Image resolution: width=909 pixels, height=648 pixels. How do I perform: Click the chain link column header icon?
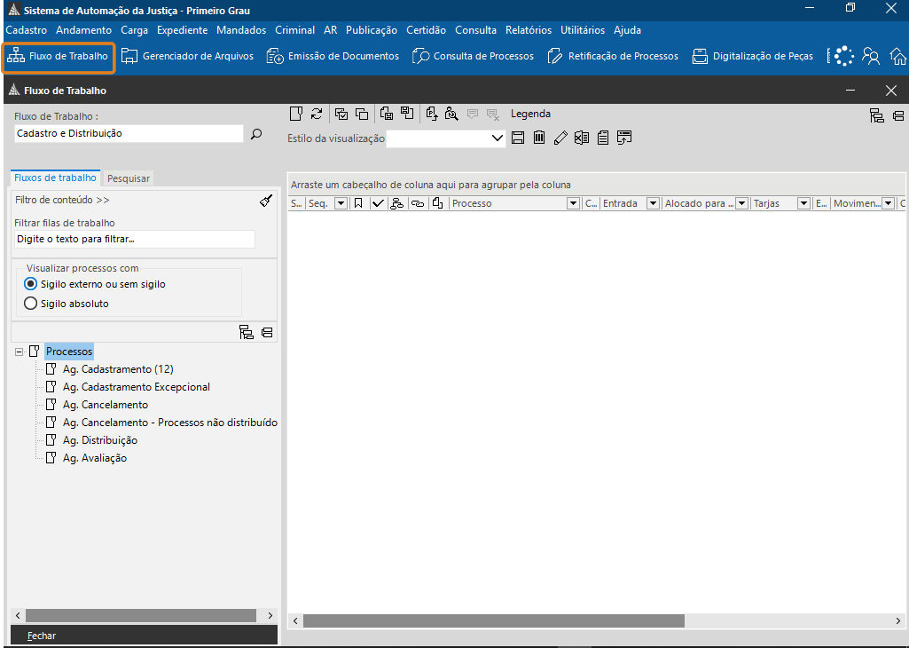[x=418, y=203]
